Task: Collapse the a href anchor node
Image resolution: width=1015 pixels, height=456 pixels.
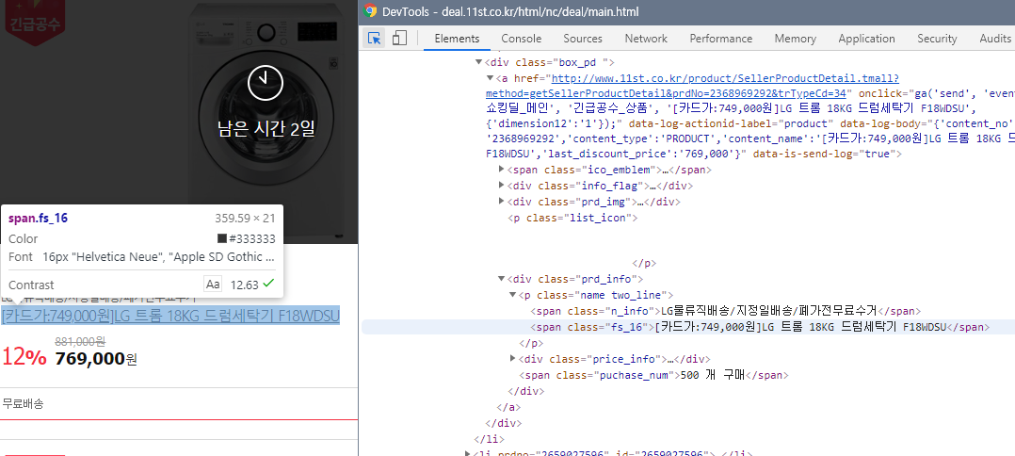Action: pos(490,77)
